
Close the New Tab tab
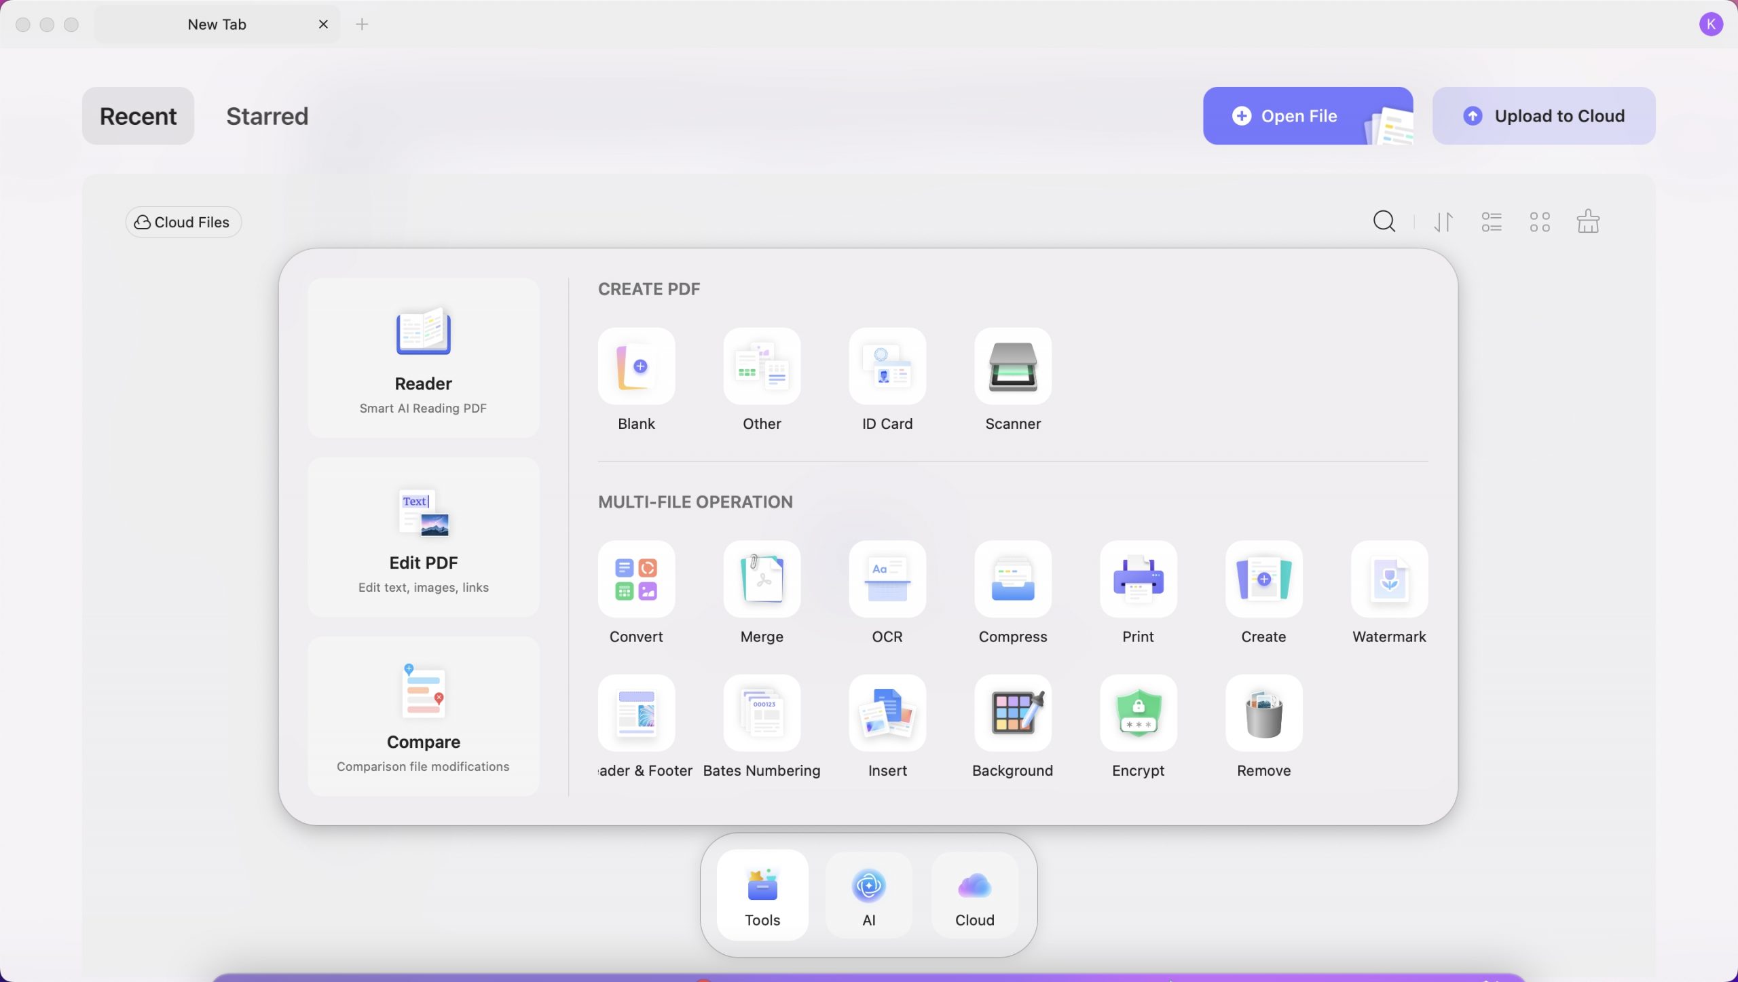(323, 24)
